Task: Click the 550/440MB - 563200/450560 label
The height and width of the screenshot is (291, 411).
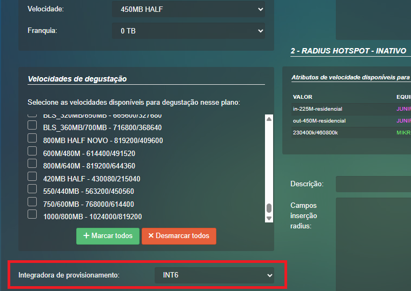Action: click(89, 191)
